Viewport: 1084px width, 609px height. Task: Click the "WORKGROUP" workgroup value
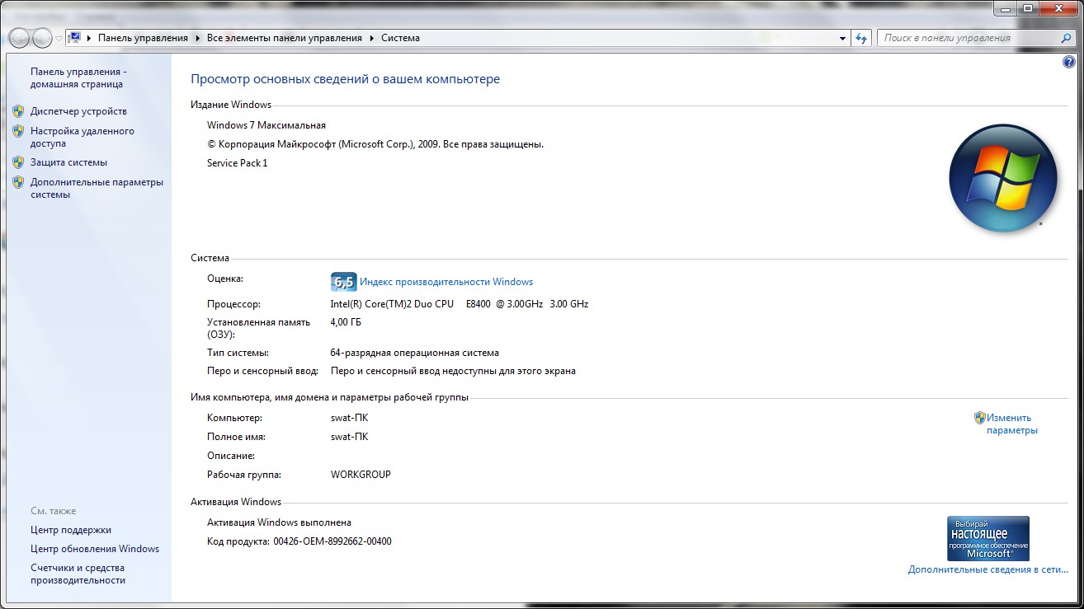pos(361,475)
